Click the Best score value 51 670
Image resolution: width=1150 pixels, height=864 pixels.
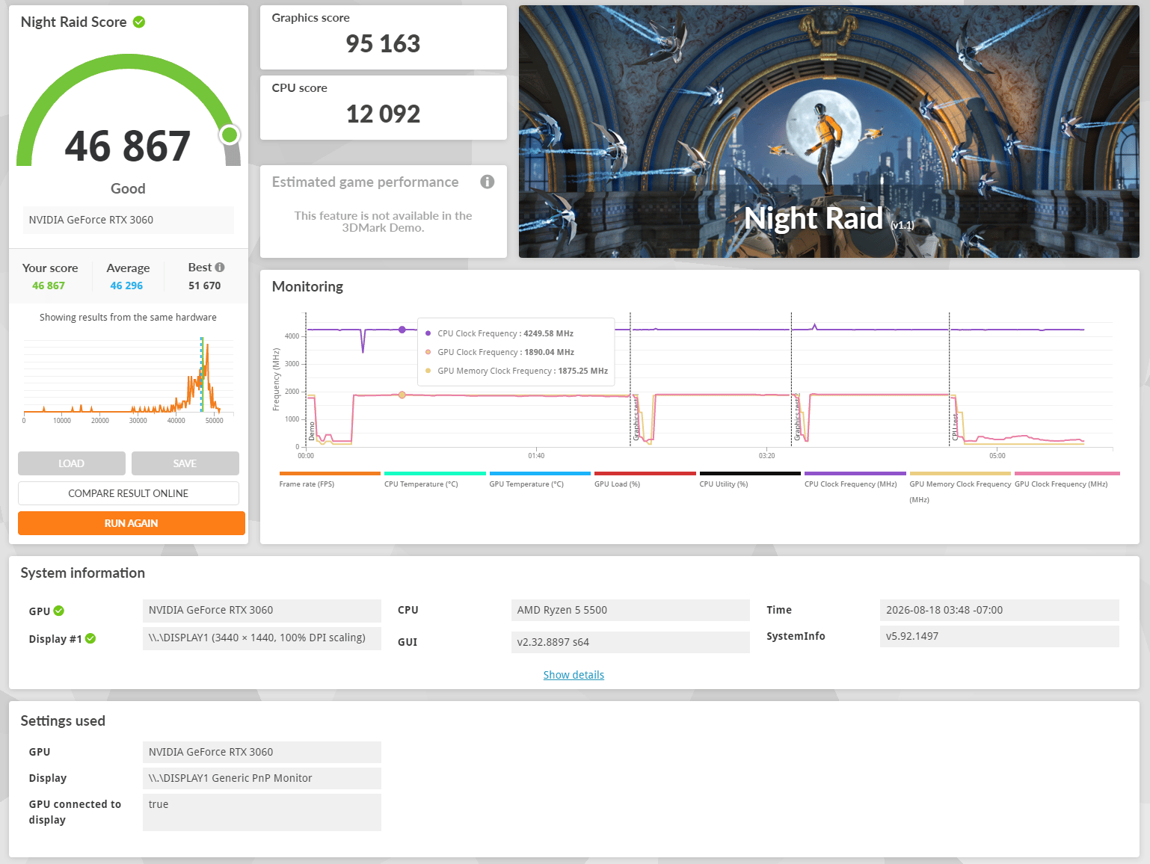point(205,286)
